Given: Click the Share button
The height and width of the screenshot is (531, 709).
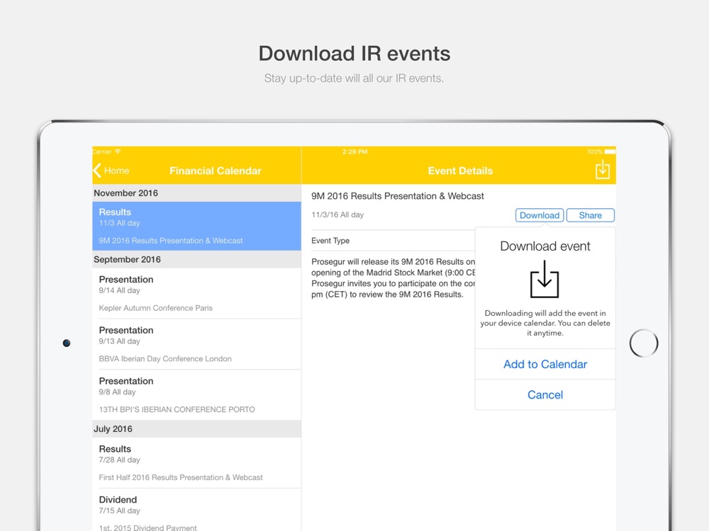Looking at the screenshot, I should pos(590,215).
